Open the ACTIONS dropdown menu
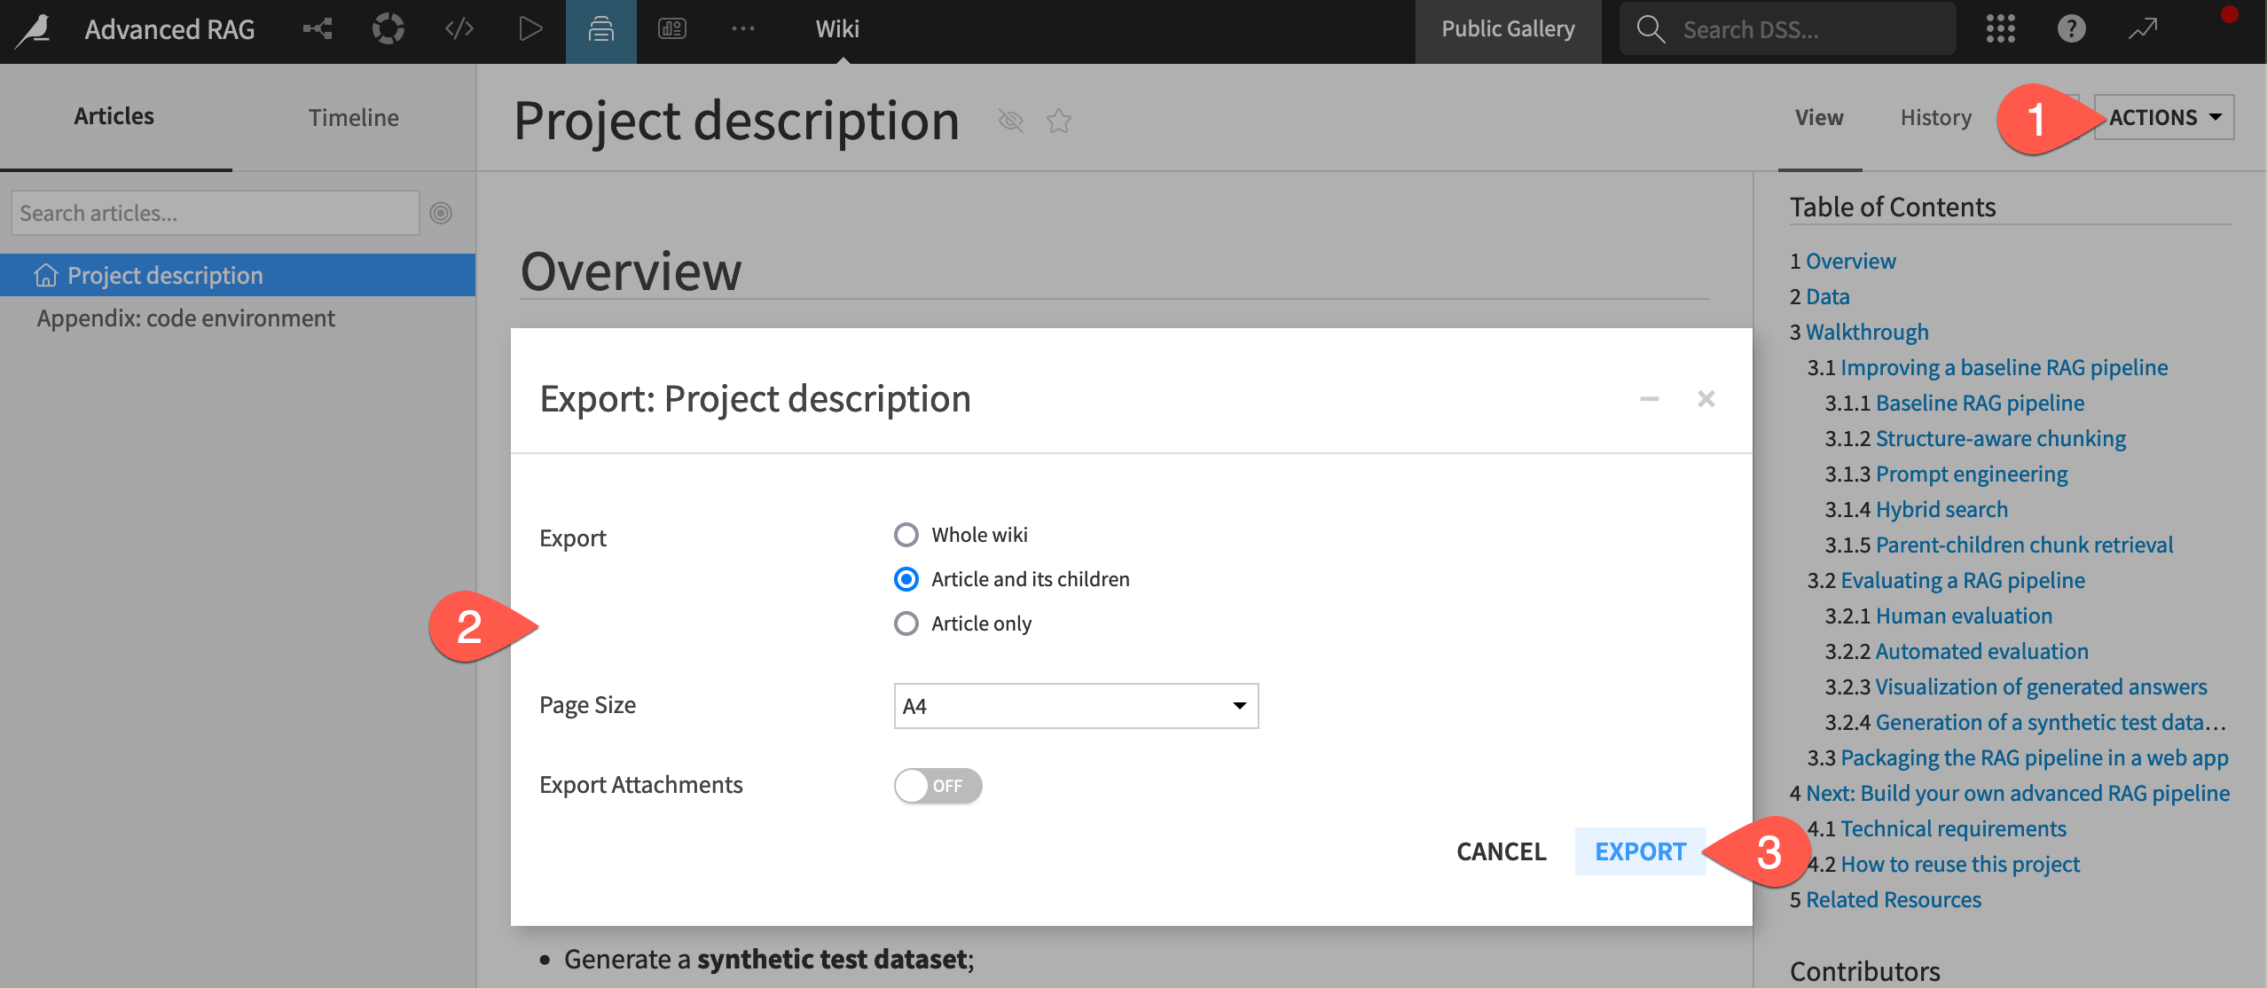Image resolution: width=2267 pixels, height=988 pixels. tap(2162, 116)
